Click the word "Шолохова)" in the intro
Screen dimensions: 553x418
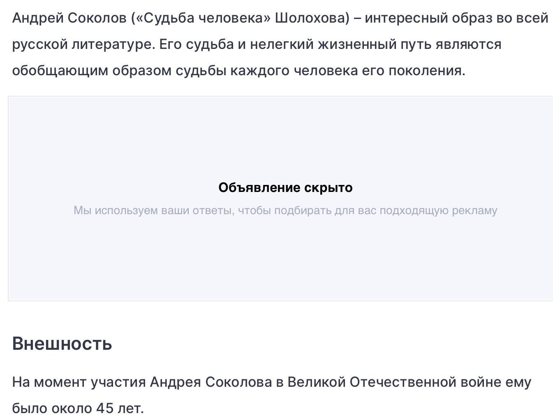312,18
